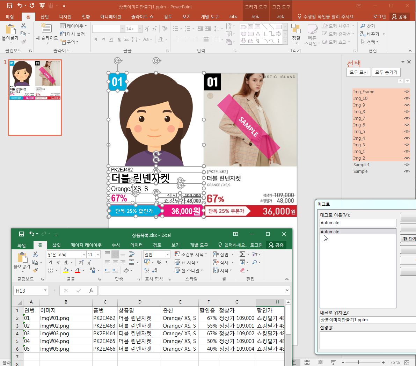Screen dimensions: 416x366
Task: Open the Section (구역) dropdown in PowerPoint
Action: pyautogui.click(x=69, y=42)
